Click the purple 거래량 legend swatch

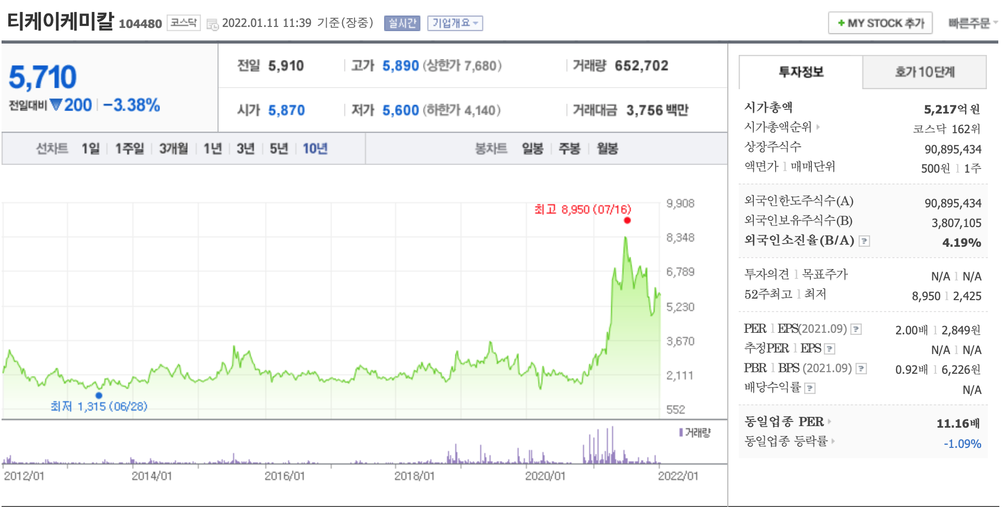coord(681,432)
